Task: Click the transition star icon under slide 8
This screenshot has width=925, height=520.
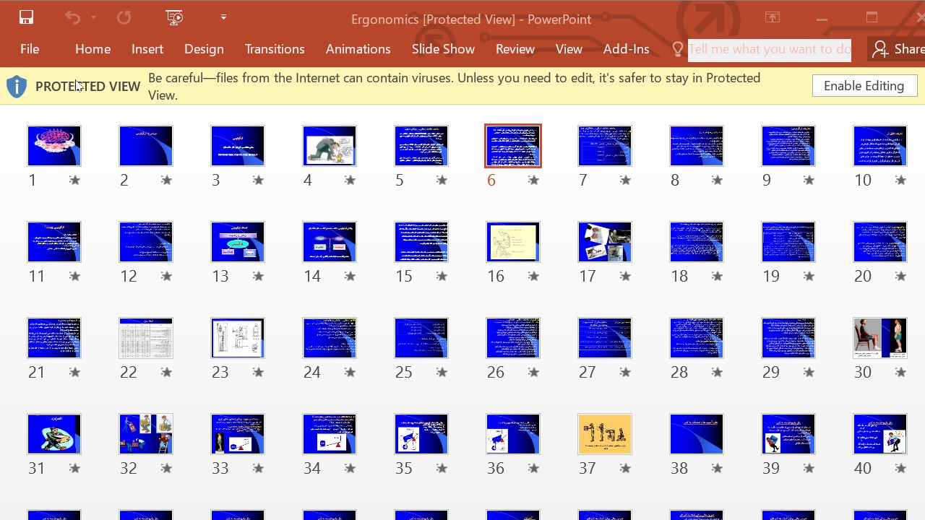Action: (717, 181)
